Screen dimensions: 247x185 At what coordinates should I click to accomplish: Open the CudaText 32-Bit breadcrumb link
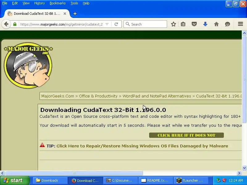tap(219, 96)
